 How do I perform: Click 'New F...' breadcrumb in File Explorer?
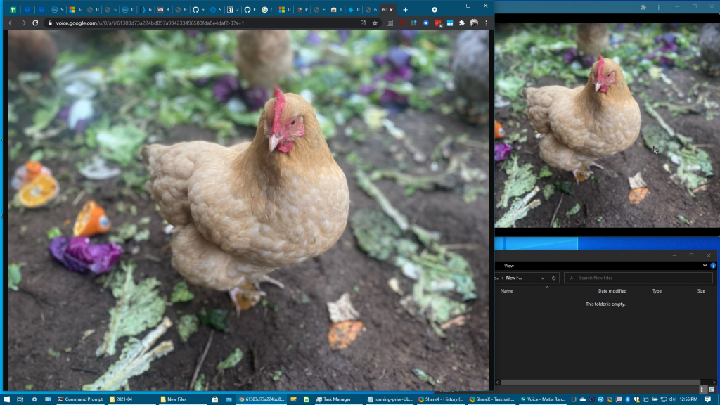514,278
